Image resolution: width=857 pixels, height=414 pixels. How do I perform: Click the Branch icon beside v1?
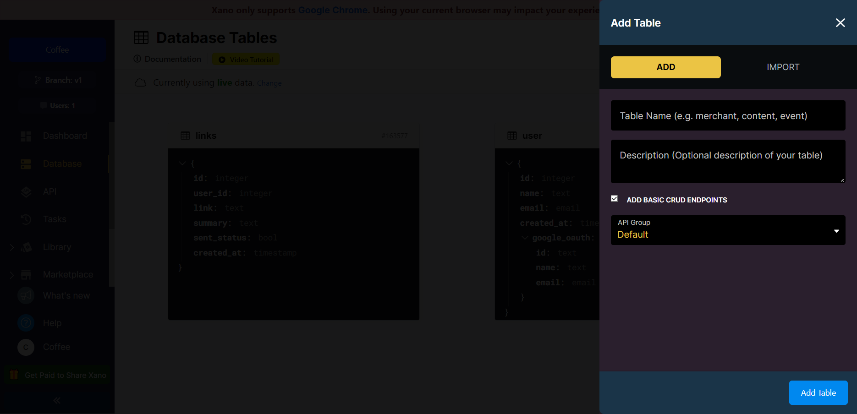[x=38, y=80]
